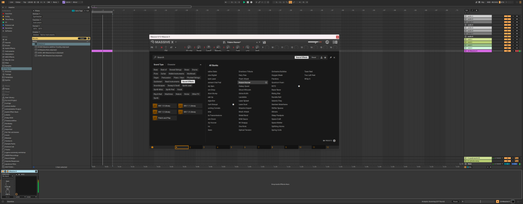
Task: Open the MASSIVE X main menu arrow
Action: coord(176,42)
